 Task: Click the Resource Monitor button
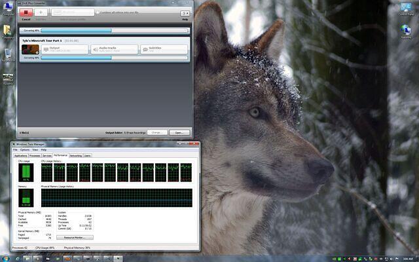74,237
